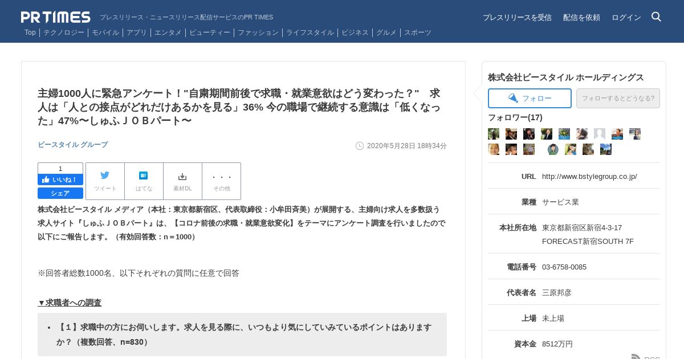Screen dimensions: 684x359
Task: Click the ▼求職者への調査 section heading
Action: (x=70, y=303)
